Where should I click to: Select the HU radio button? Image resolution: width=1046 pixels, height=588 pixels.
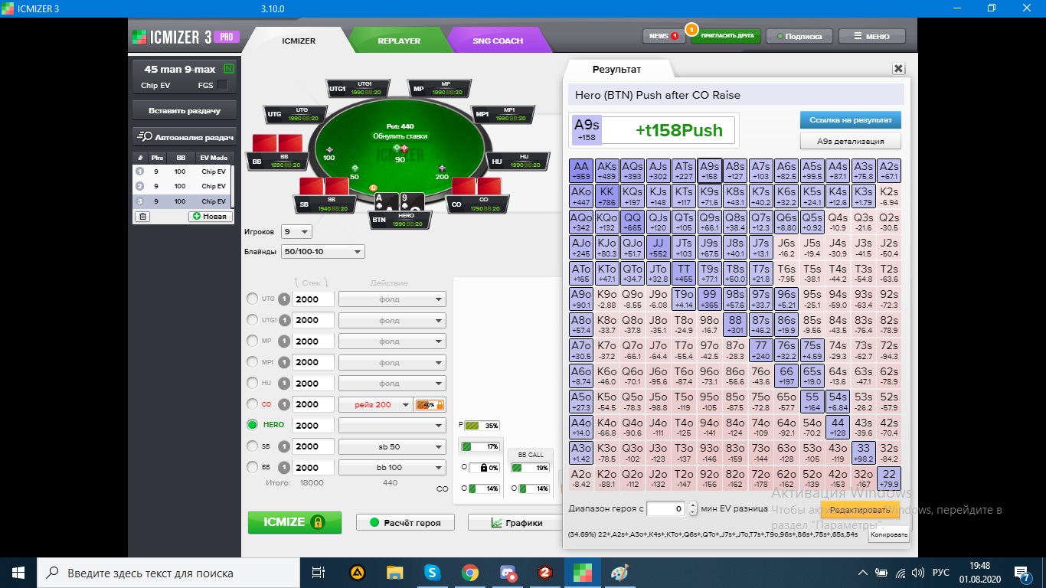[x=252, y=384]
